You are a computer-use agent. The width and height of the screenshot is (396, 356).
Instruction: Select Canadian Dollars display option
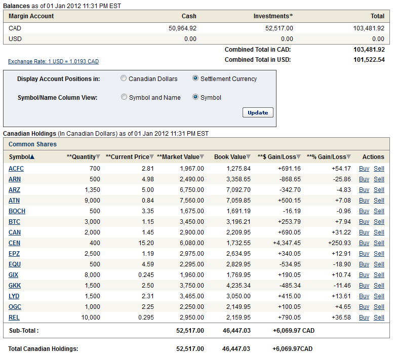pos(124,78)
